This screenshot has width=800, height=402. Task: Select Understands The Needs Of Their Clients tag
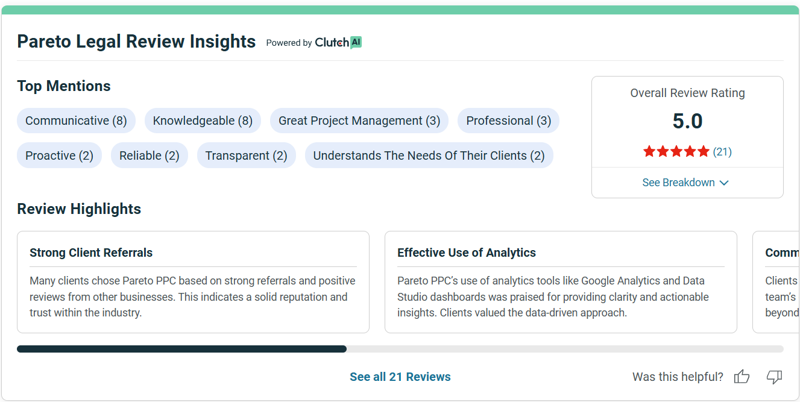click(429, 155)
